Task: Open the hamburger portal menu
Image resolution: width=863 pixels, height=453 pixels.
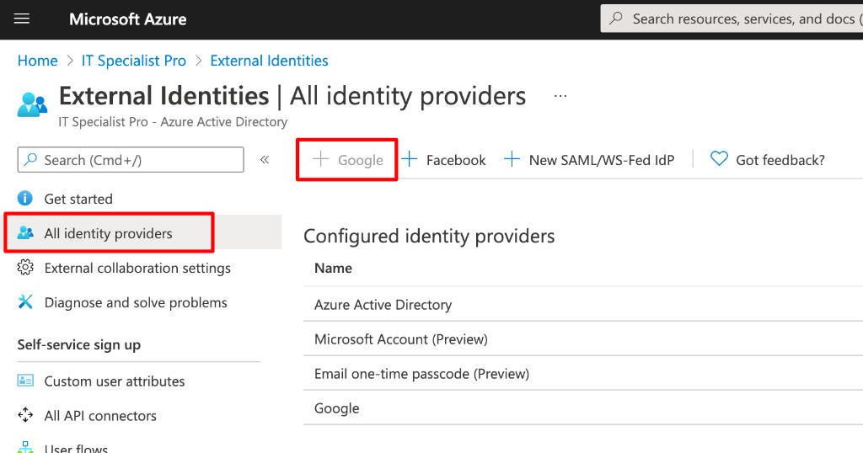Action: (21, 19)
